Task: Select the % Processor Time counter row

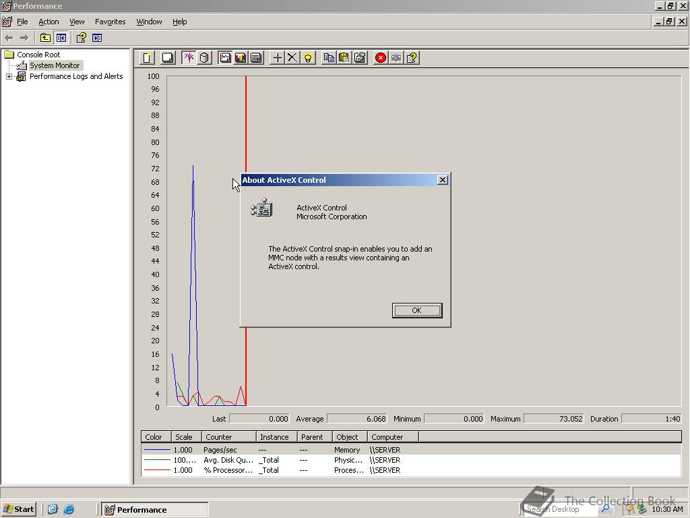Action: coord(411,470)
